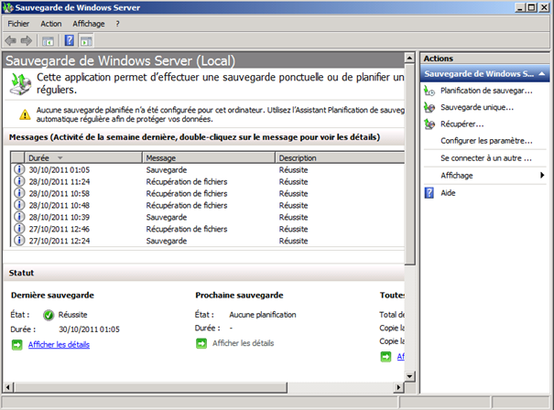
Task: Click the horizontal scrollbar left arrow
Action: tap(8, 387)
